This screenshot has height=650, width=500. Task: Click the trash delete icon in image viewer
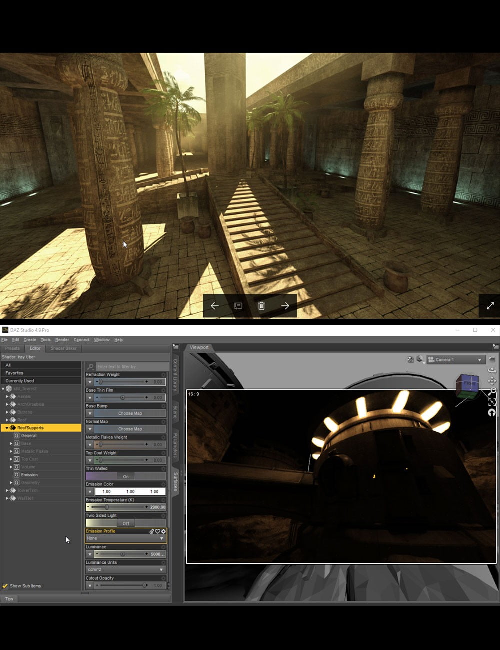coord(261,306)
